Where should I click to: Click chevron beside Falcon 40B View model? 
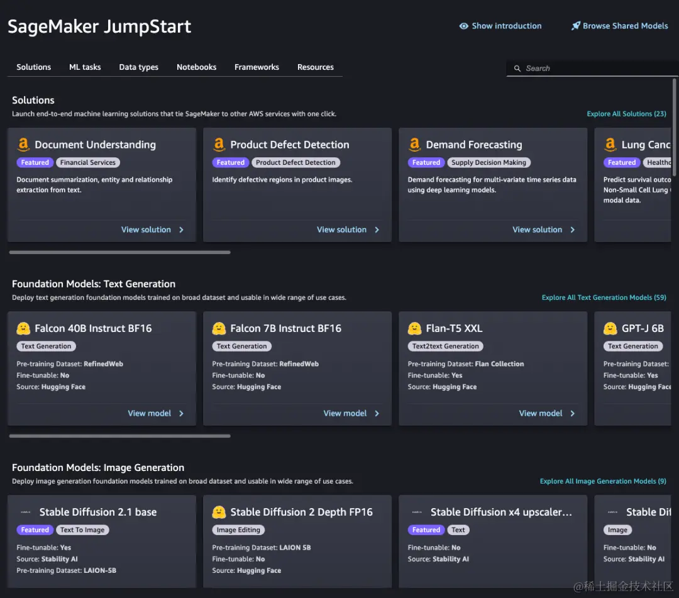tap(182, 414)
